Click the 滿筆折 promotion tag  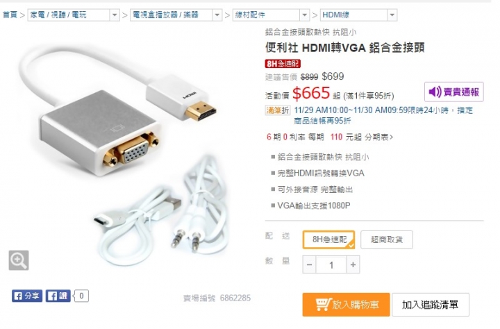tap(277, 110)
